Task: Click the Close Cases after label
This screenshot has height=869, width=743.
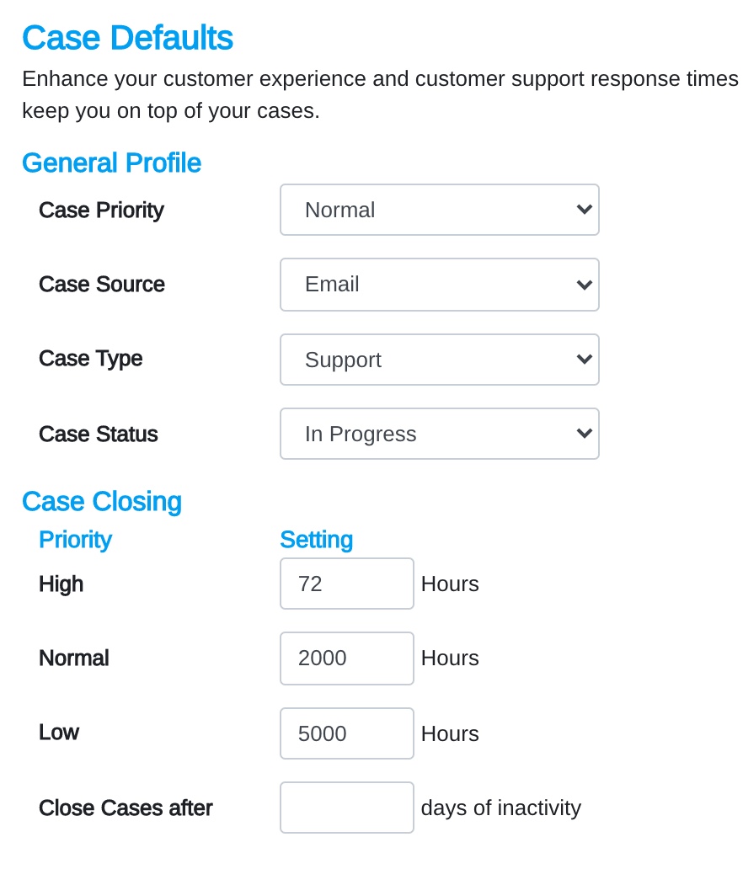Action: 126,808
